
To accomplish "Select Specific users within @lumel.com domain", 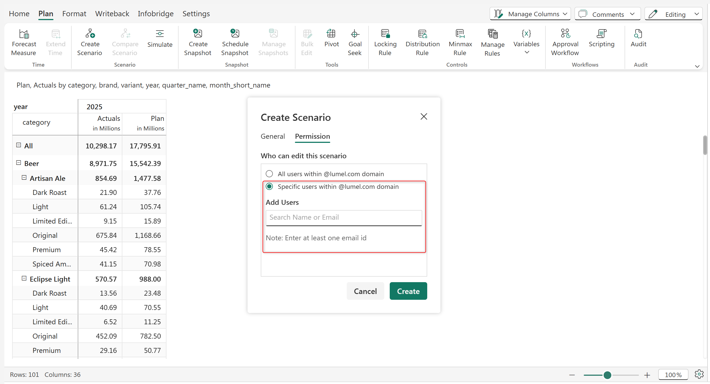I will click(x=269, y=187).
